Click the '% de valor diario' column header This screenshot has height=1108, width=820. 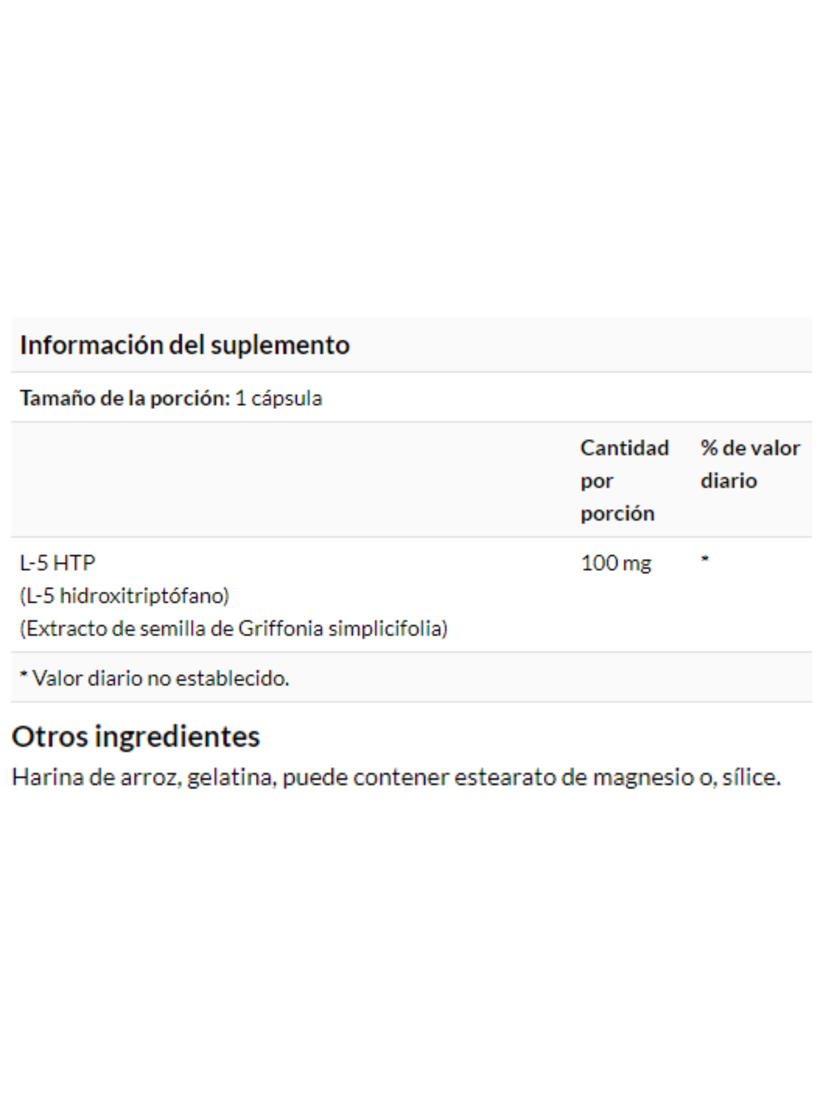click(750, 464)
